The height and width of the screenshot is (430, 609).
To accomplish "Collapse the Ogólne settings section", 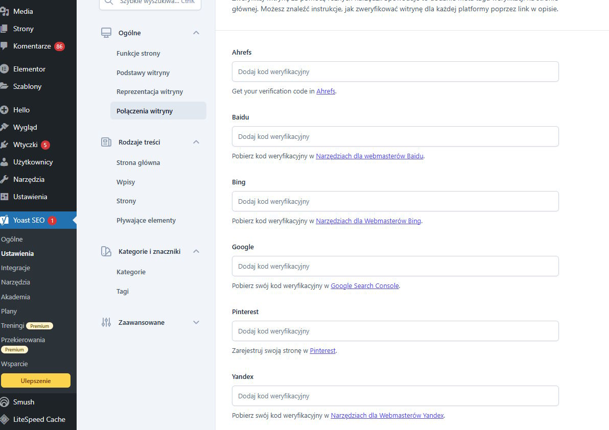I will [x=196, y=32].
